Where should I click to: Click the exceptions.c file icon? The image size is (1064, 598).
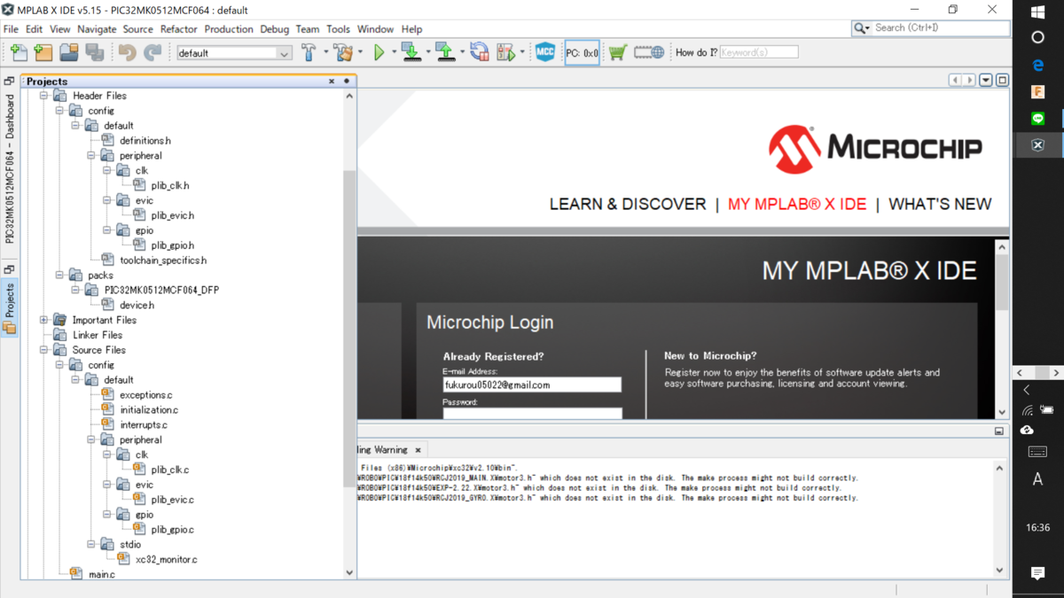click(x=107, y=394)
